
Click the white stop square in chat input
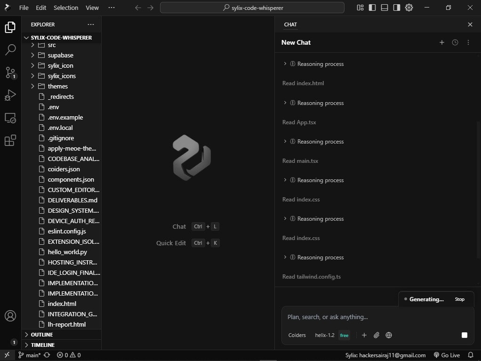click(x=465, y=335)
